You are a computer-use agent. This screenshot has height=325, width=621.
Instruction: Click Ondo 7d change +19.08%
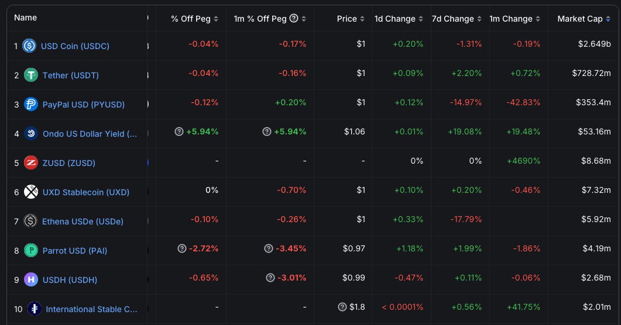pos(465,132)
